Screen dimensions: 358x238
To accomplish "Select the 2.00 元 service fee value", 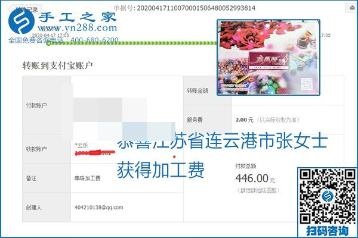I will (244, 120).
